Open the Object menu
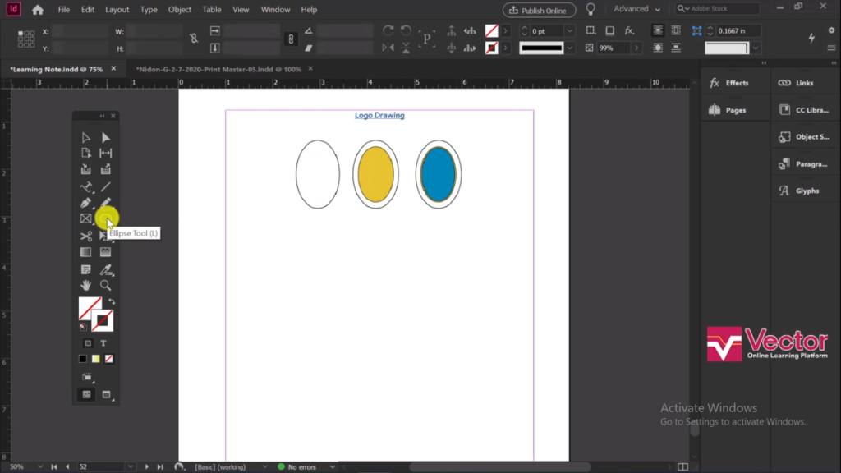 pos(180,10)
